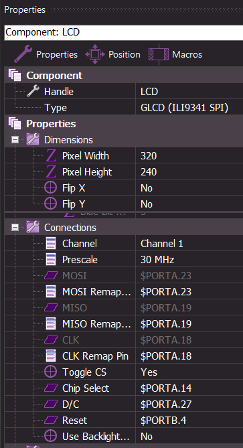Open the Channel dropdown showing Channel 1
243x448 pixels.
coord(189,244)
